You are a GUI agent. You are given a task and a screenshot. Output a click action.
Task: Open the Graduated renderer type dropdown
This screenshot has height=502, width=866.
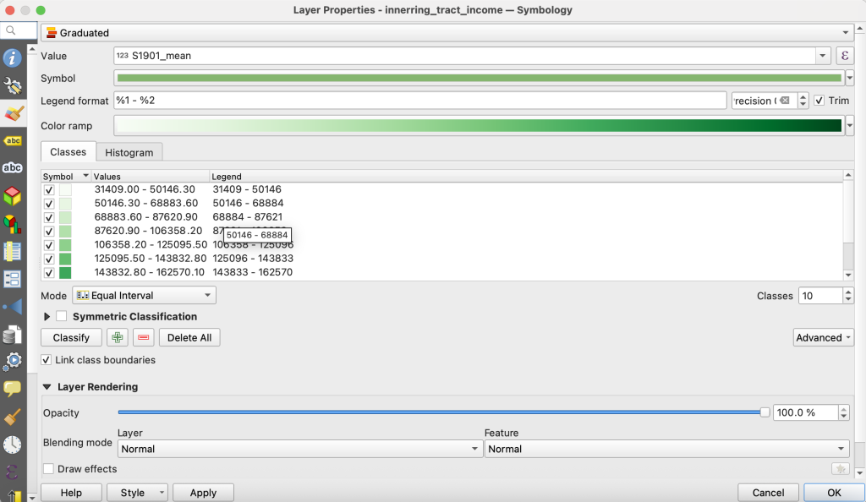(x=447, y=33)
